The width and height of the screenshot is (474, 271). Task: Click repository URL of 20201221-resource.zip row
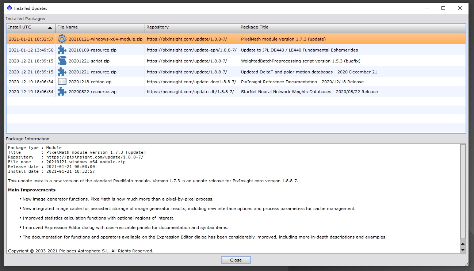tap(187, 72)
